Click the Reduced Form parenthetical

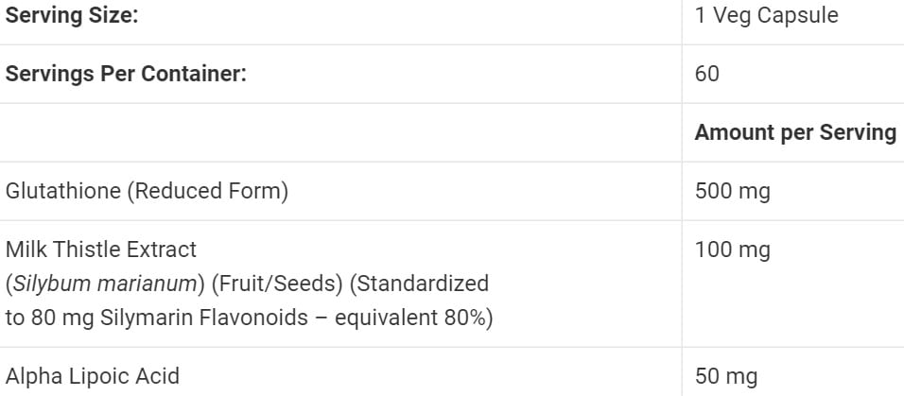(207, 191)
